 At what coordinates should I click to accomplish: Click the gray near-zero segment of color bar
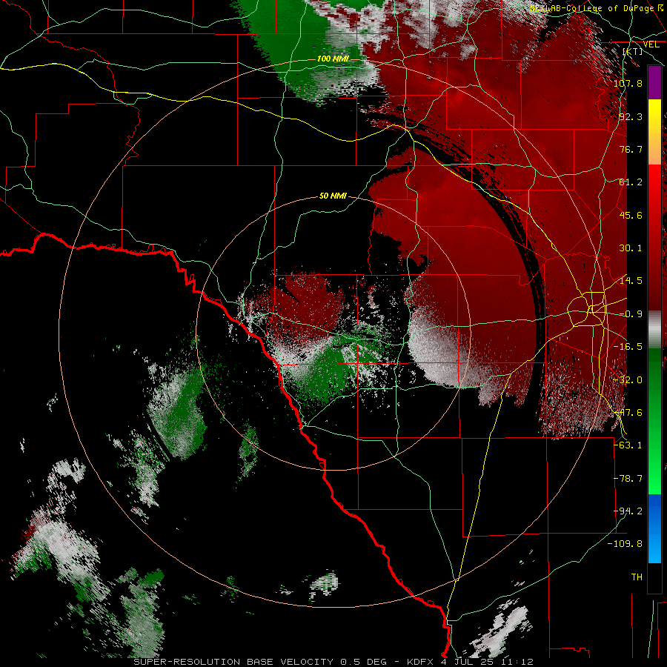(x=654, y=330)
